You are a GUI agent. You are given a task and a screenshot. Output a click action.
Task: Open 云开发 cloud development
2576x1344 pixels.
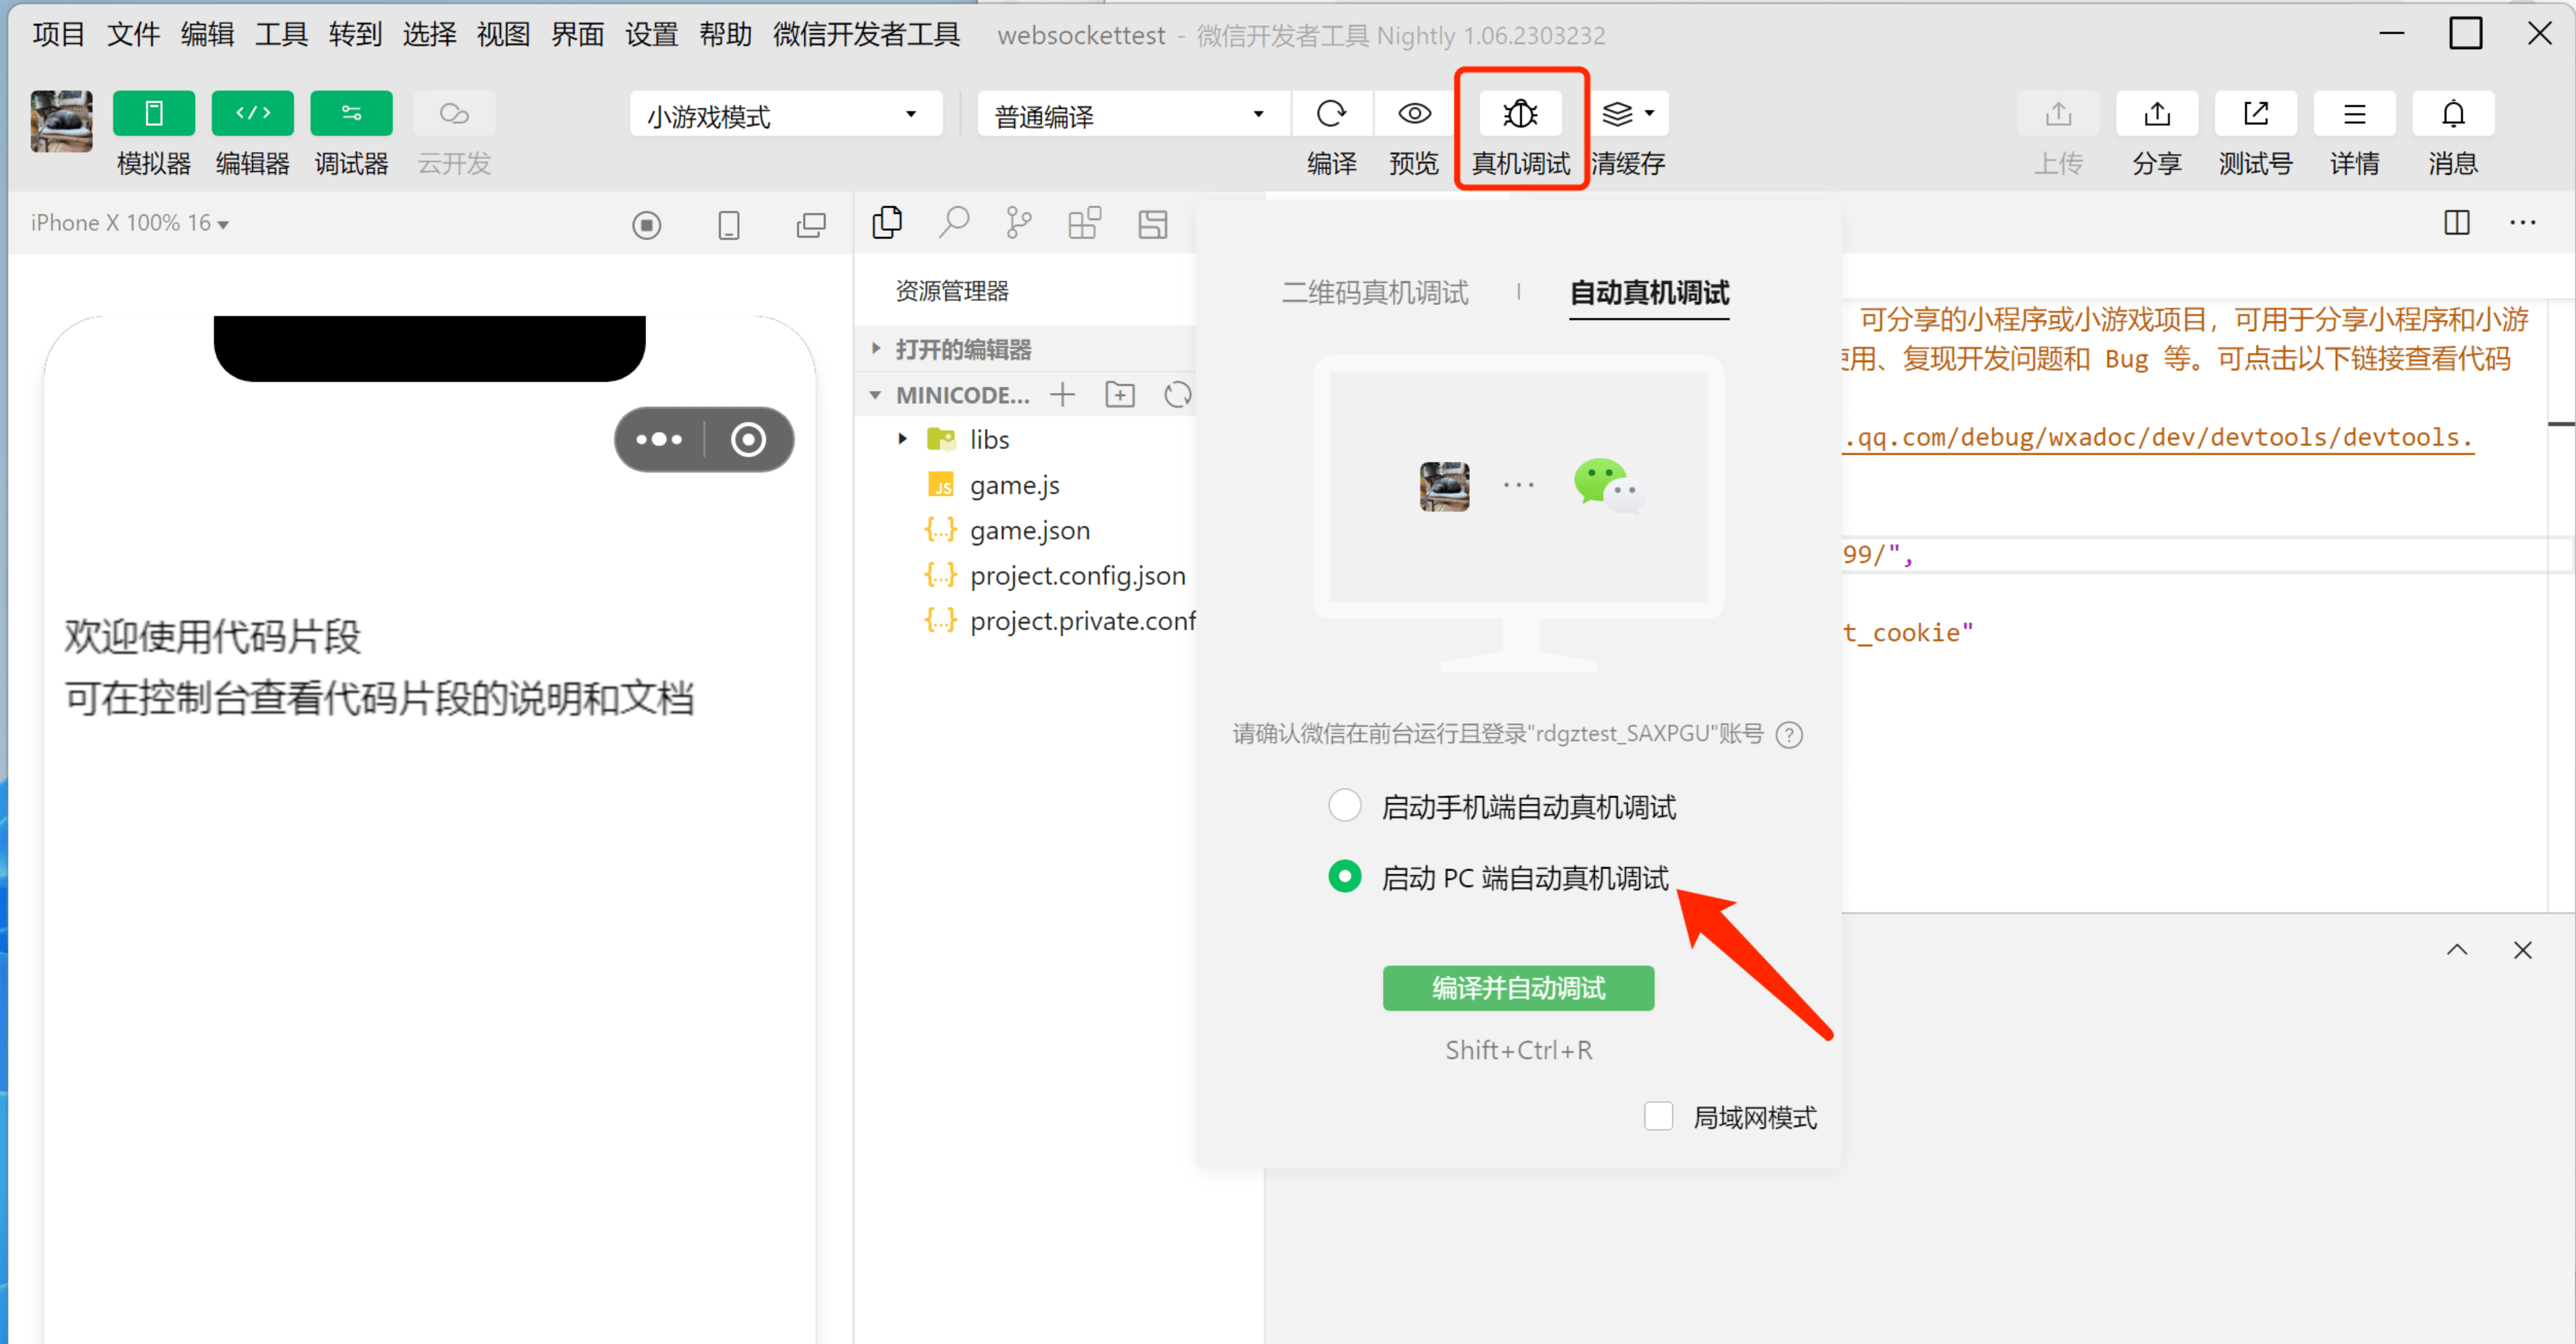pyautogui.click(x=454, y=113)
